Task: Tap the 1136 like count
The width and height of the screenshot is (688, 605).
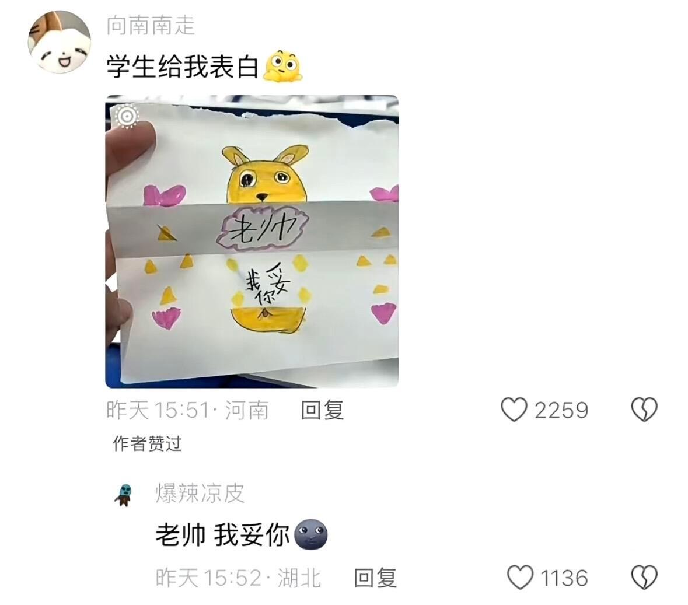Action: click(564, 578)
